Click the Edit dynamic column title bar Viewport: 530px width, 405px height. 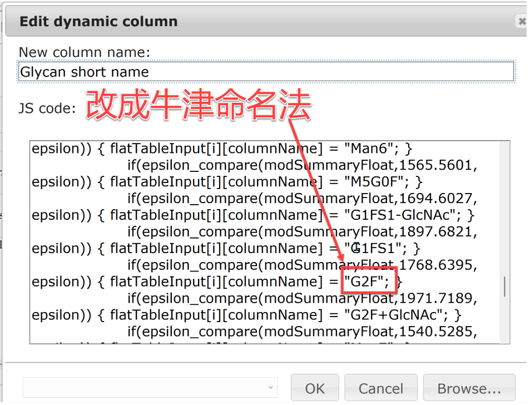[x=222, y=22]
